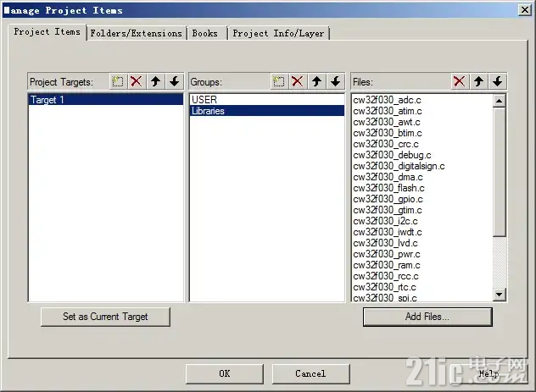Click the Files list scrollbar thumb
Image resolution: width=536 pixels, height=392 pixels.
pos(499,172)
